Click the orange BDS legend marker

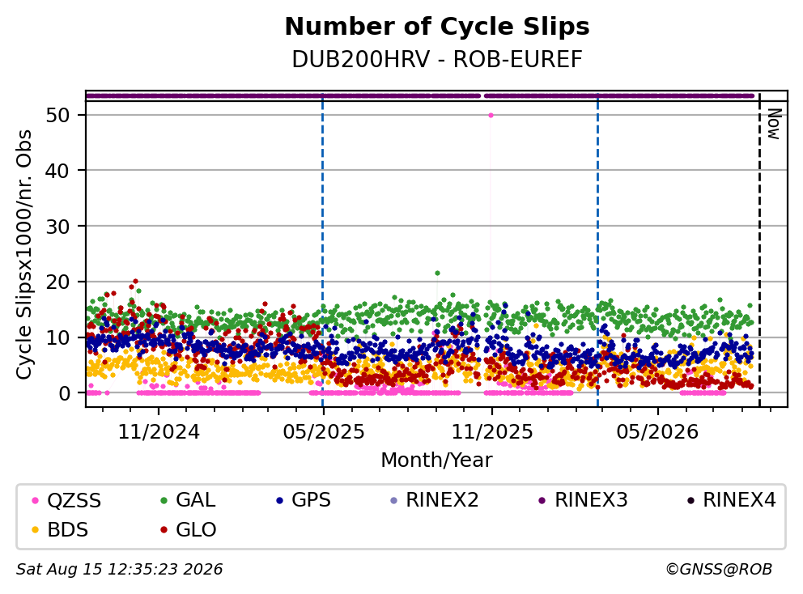(36, 531)
